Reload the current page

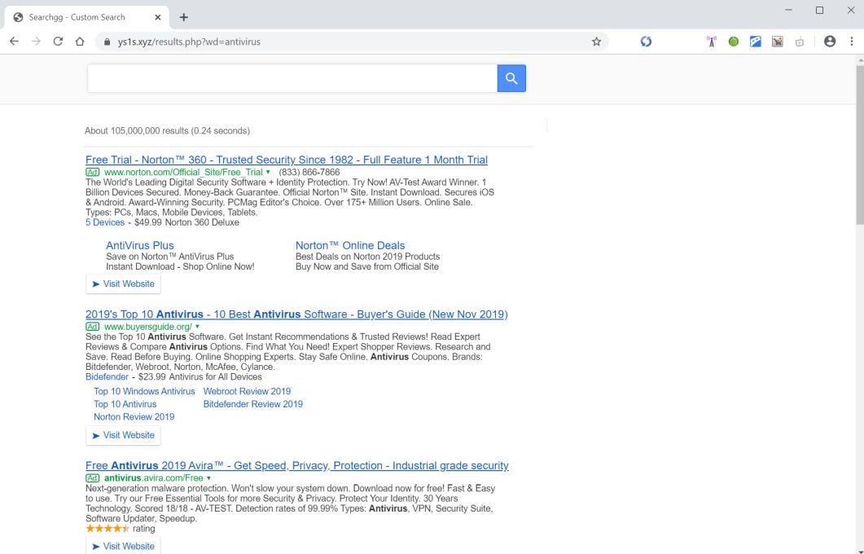(x=58, y=42)
